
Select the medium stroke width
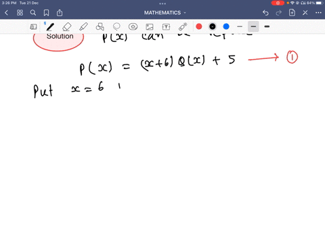pos(253,26)
